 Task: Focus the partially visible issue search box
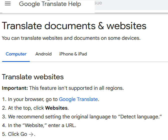130,3
